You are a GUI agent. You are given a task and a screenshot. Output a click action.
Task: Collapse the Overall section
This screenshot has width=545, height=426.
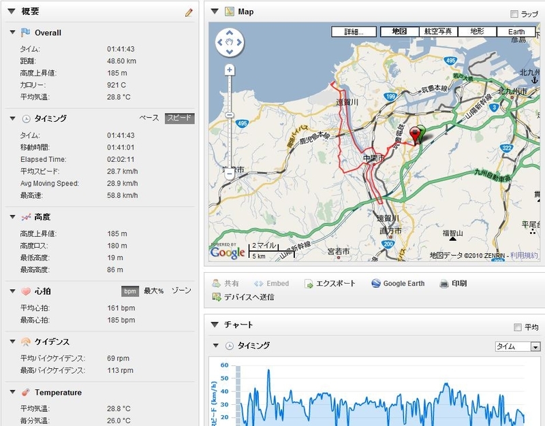[12, 32]
